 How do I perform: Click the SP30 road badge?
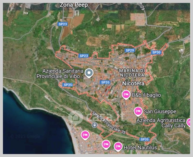[156, 52]
